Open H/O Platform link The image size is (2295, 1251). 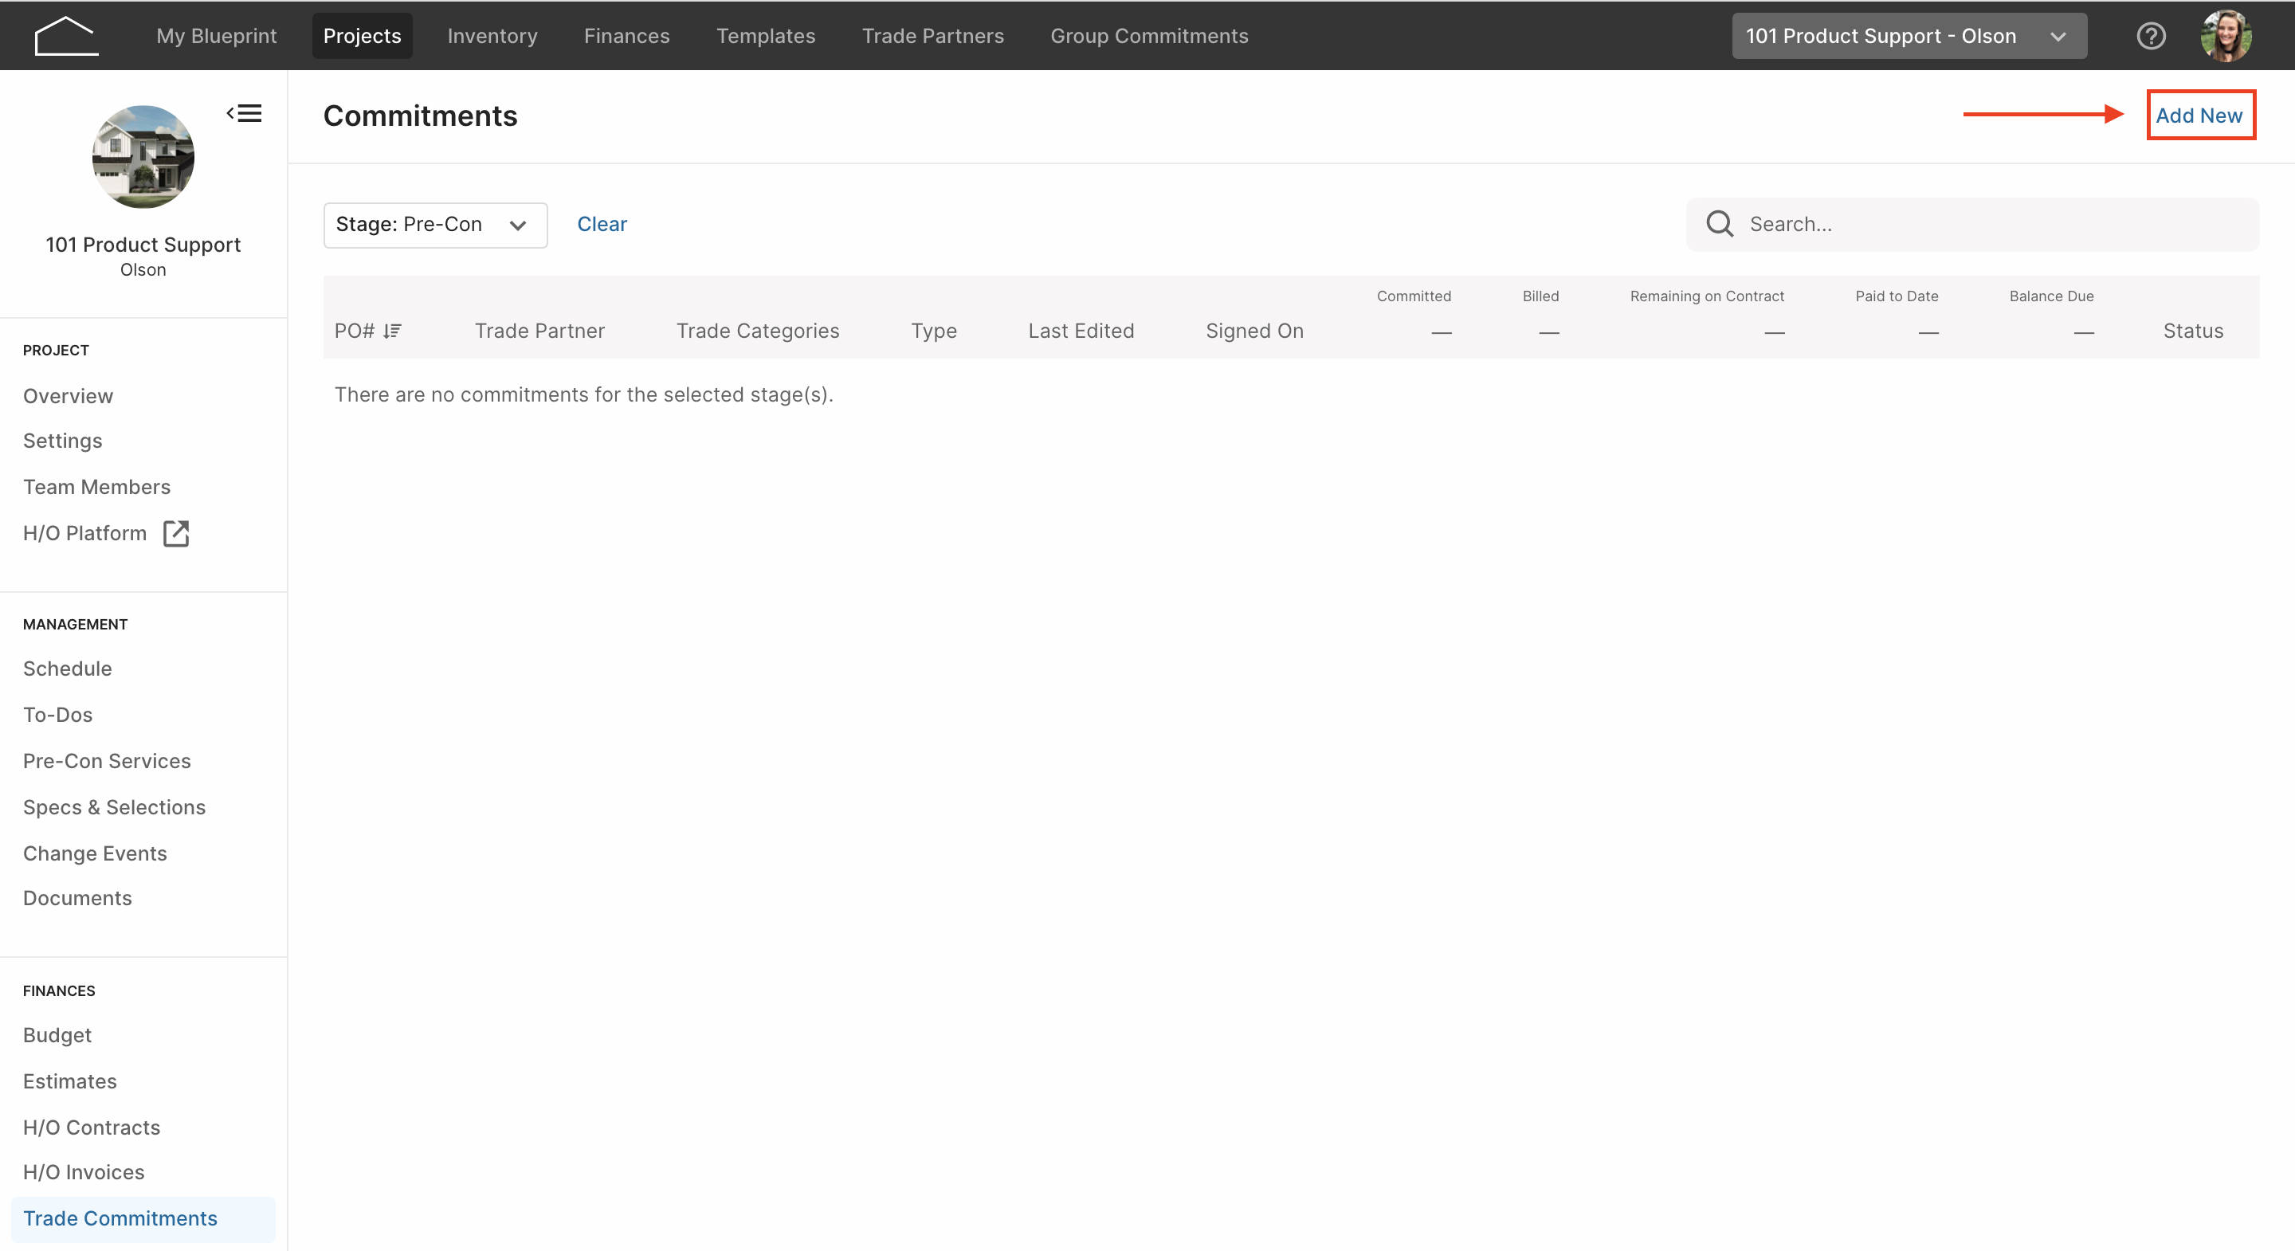[x=84, y=533]
